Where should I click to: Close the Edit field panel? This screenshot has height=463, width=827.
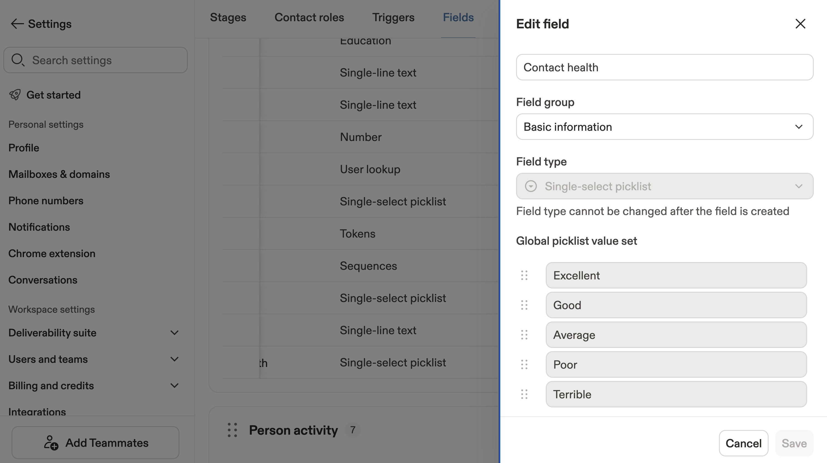(800, 24)
